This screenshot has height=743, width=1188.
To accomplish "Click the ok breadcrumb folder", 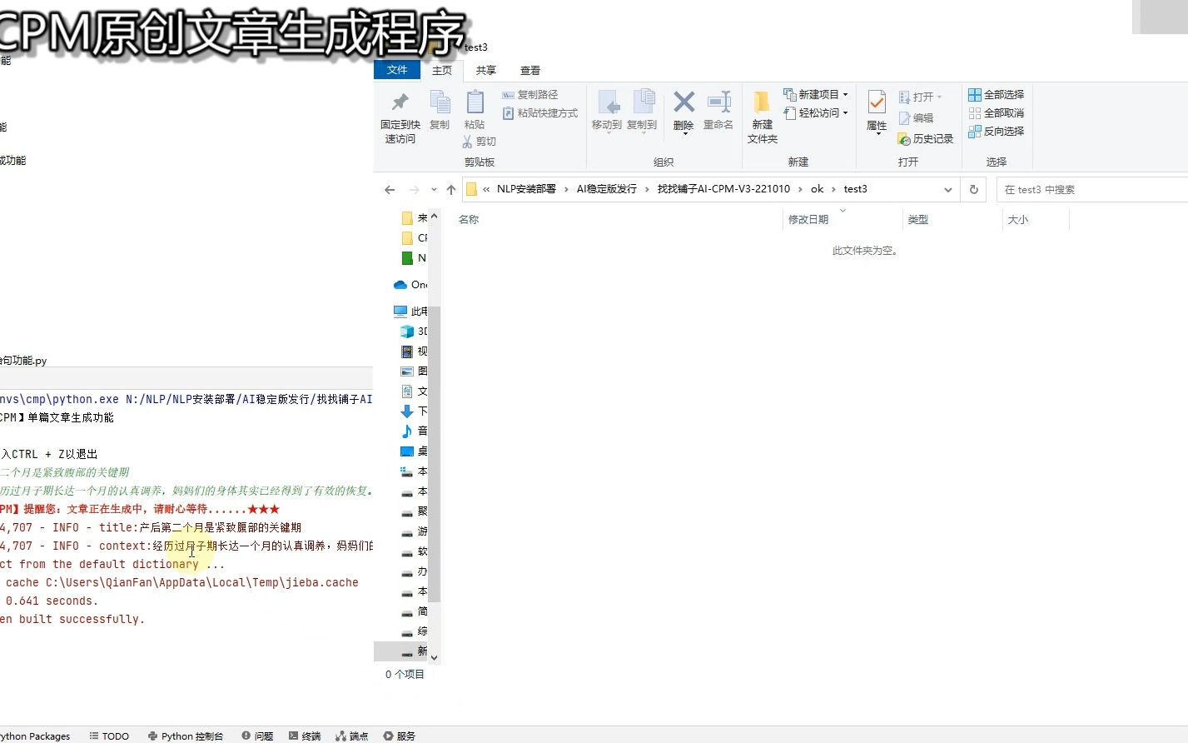I will click(x=818, y=189).
